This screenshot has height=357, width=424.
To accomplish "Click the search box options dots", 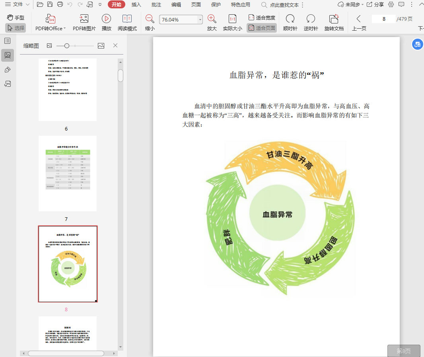I will coord(303,5).
